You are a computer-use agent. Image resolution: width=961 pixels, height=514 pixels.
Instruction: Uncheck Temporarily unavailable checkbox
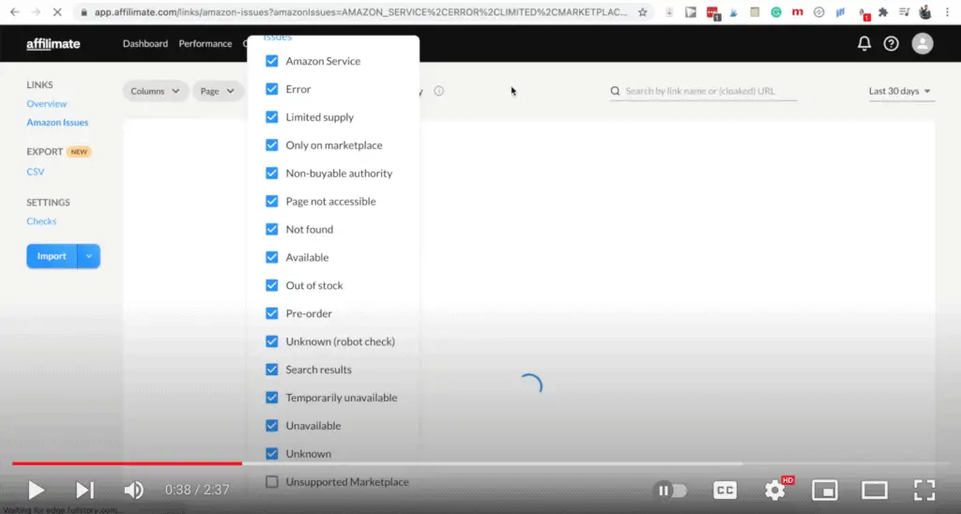pos(271,398)
